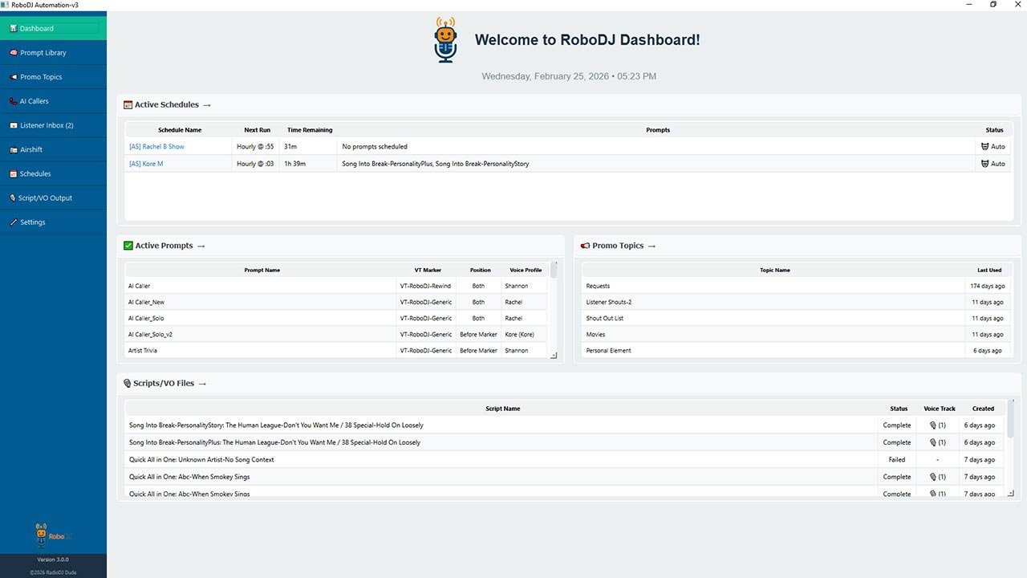Click the Scripts/VO Files paperclip header icon
Viewport: 1027px width, 578px height.
coord(127,383)
